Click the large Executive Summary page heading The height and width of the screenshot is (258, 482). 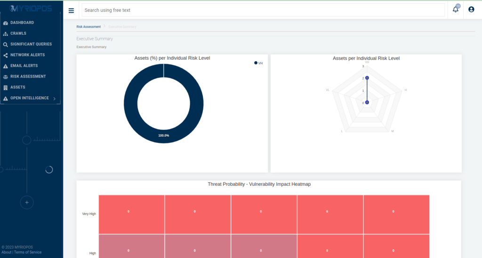tap(95, 39)
